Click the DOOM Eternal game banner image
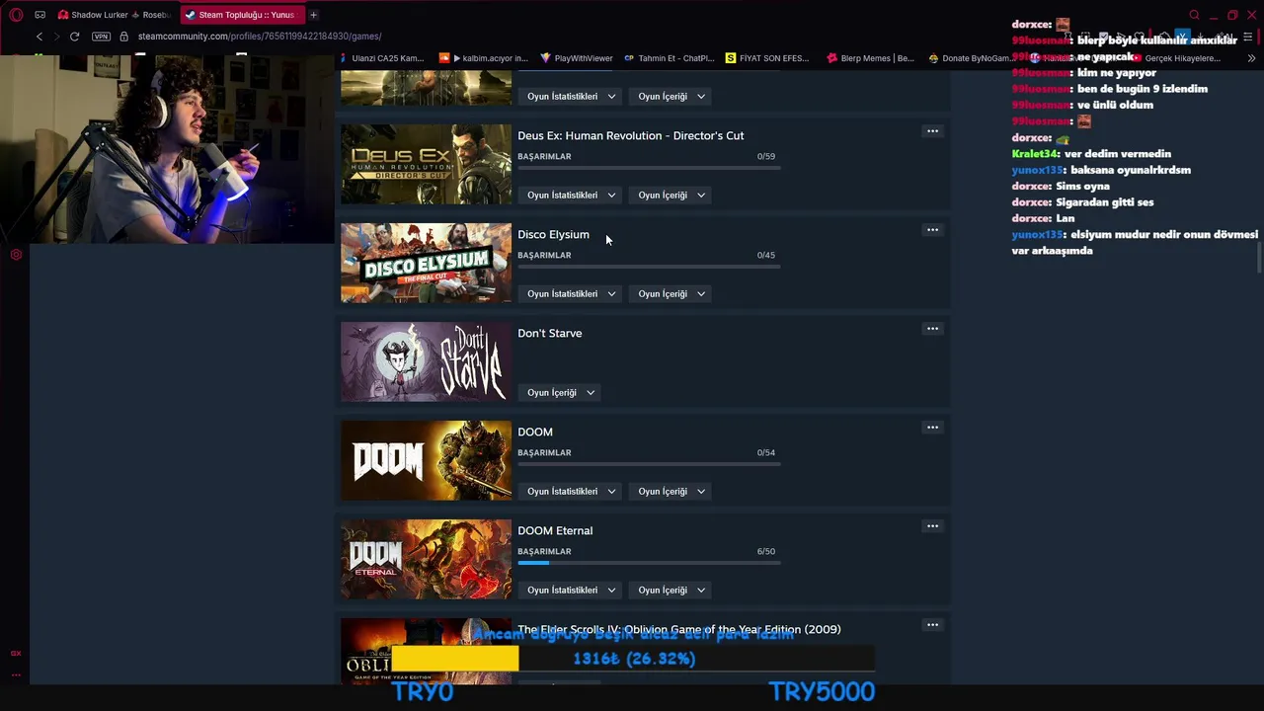1264x711 pixels. pyautogui.click(x=426, y=559)
